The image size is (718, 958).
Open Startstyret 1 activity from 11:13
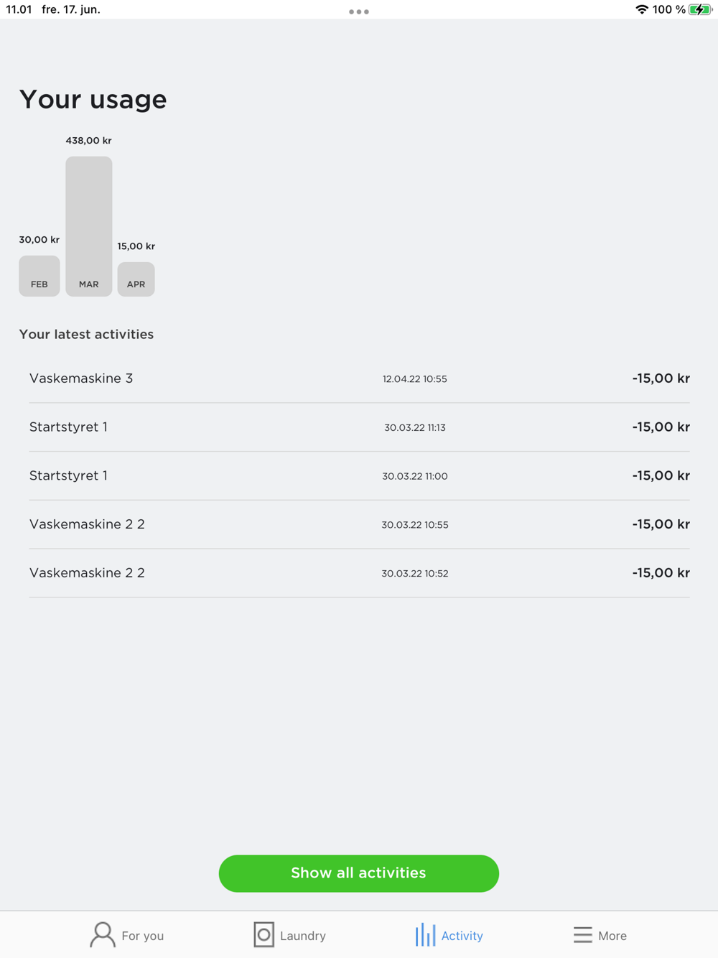pyautogui.click(x=359, y=427)
